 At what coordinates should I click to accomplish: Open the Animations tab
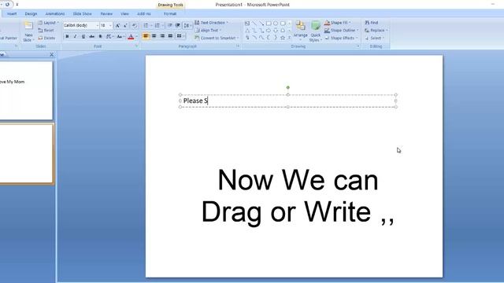[x=55, y=14]
